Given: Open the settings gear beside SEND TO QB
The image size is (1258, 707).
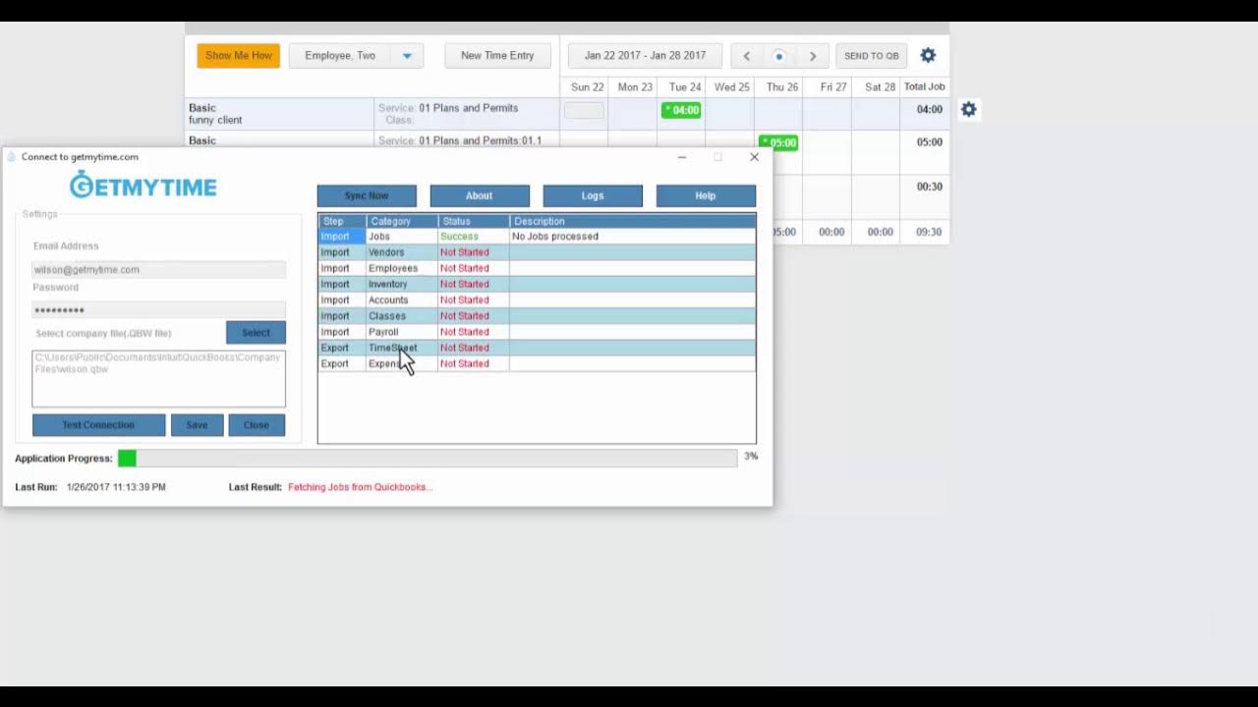Looking at the screenshot, I should point(928,56).
